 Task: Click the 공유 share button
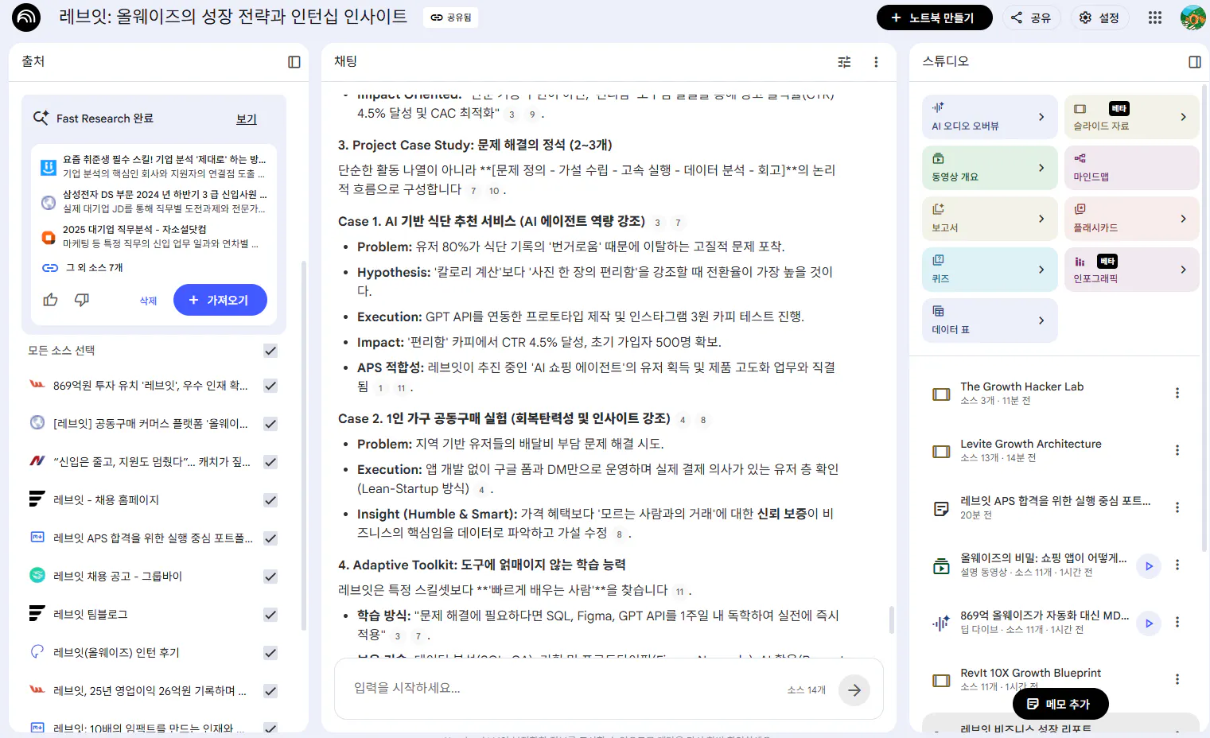(x=1031, y=17)
